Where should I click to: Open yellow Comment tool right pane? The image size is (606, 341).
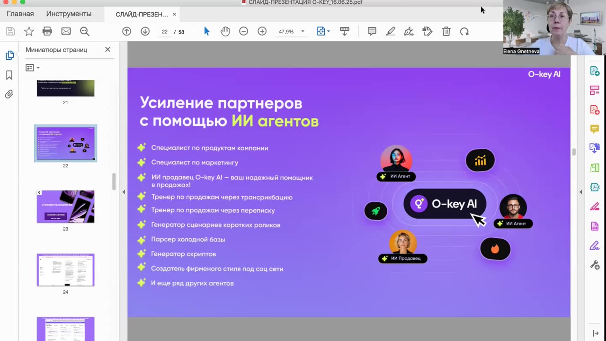coord(595,129)
